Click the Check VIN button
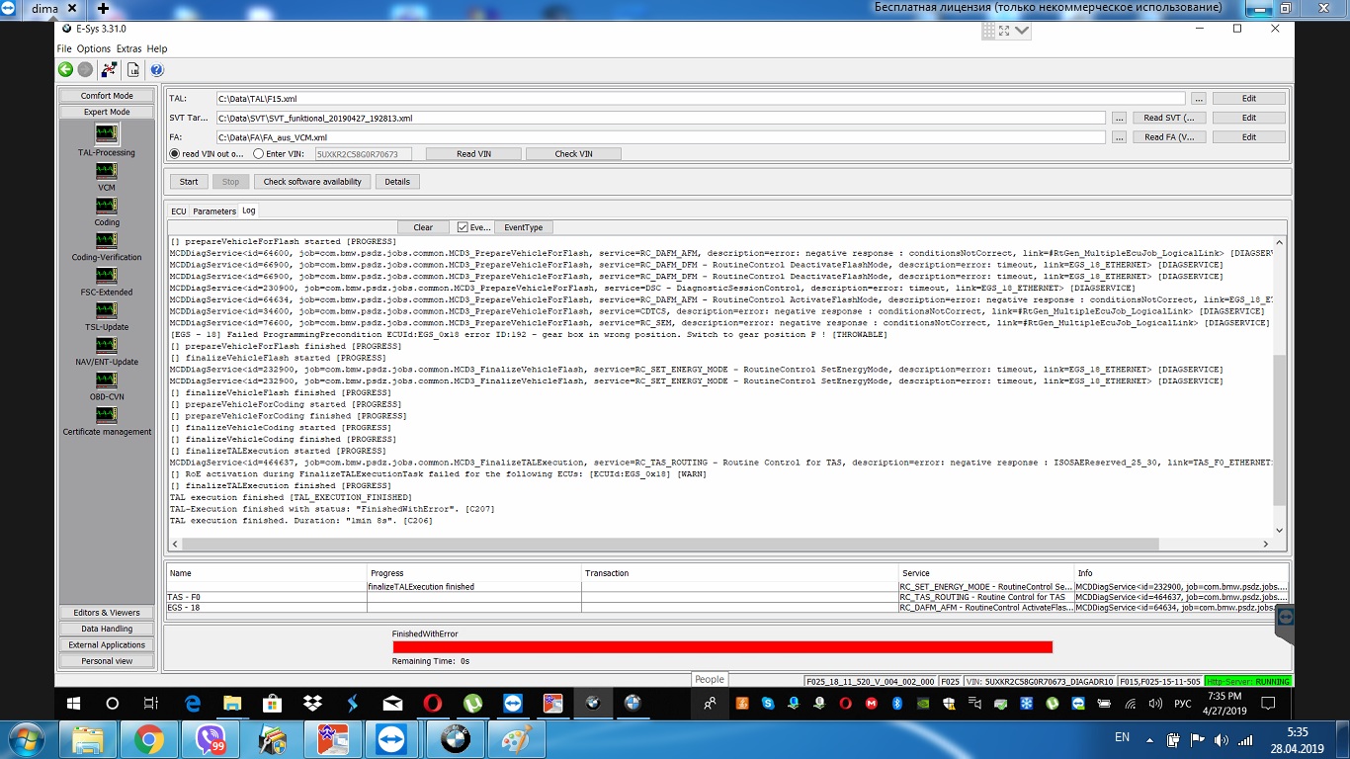 [573, 154]
